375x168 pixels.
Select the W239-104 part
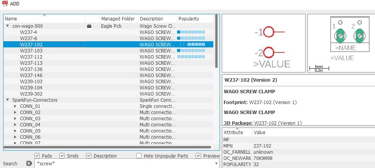(x=31, y=88)
